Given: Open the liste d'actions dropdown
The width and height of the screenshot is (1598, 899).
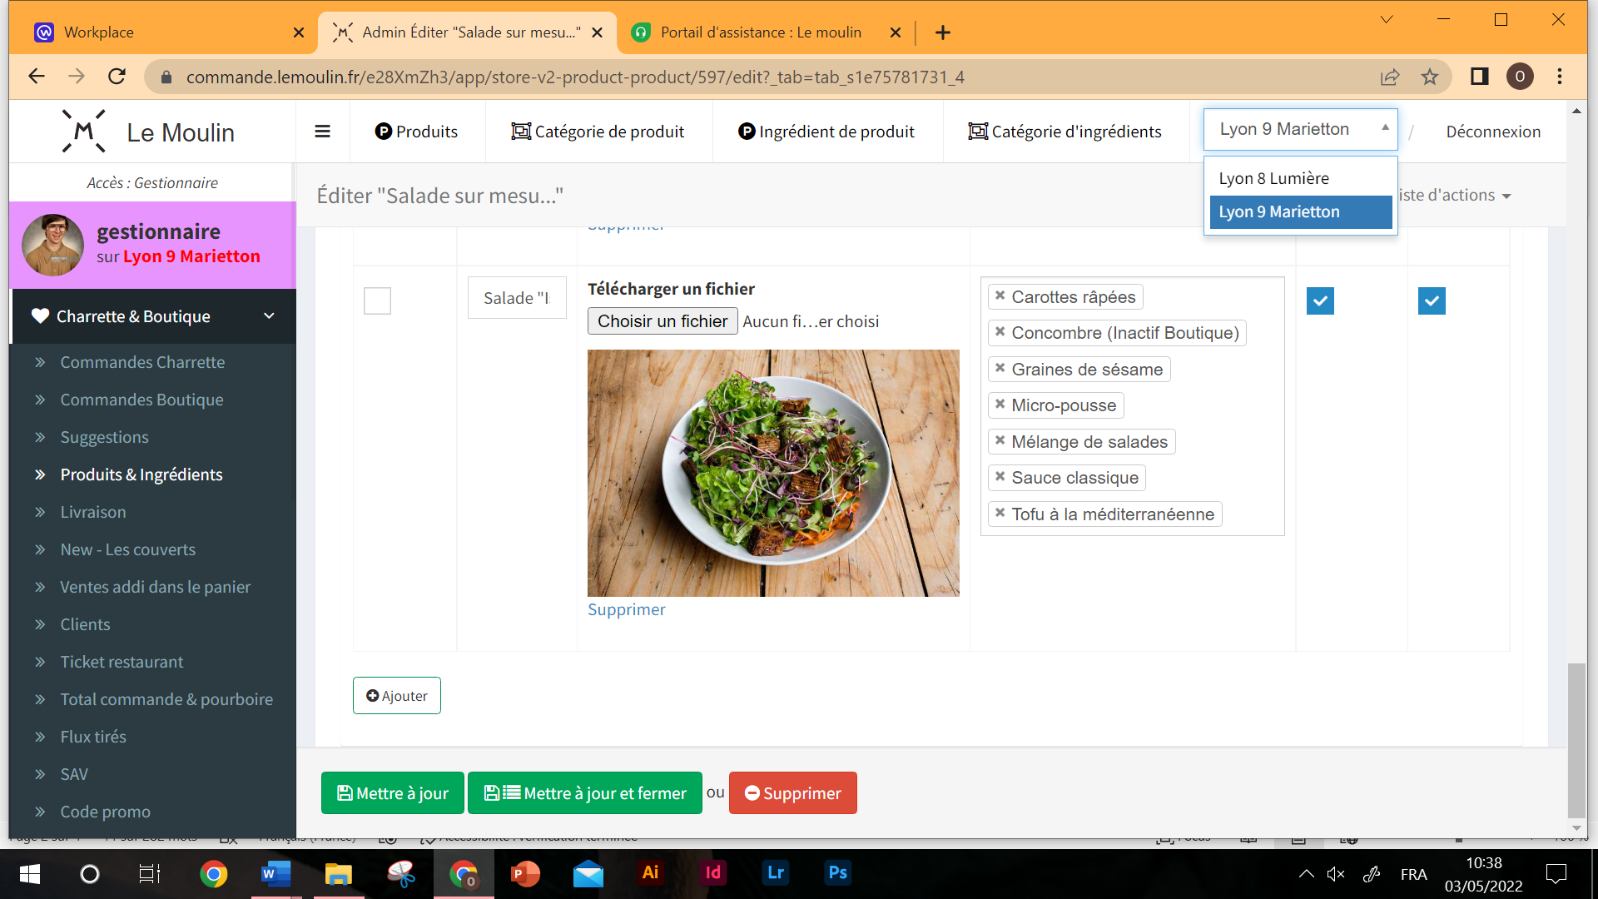Looking at the screenshot, I should click(1457, 196).
